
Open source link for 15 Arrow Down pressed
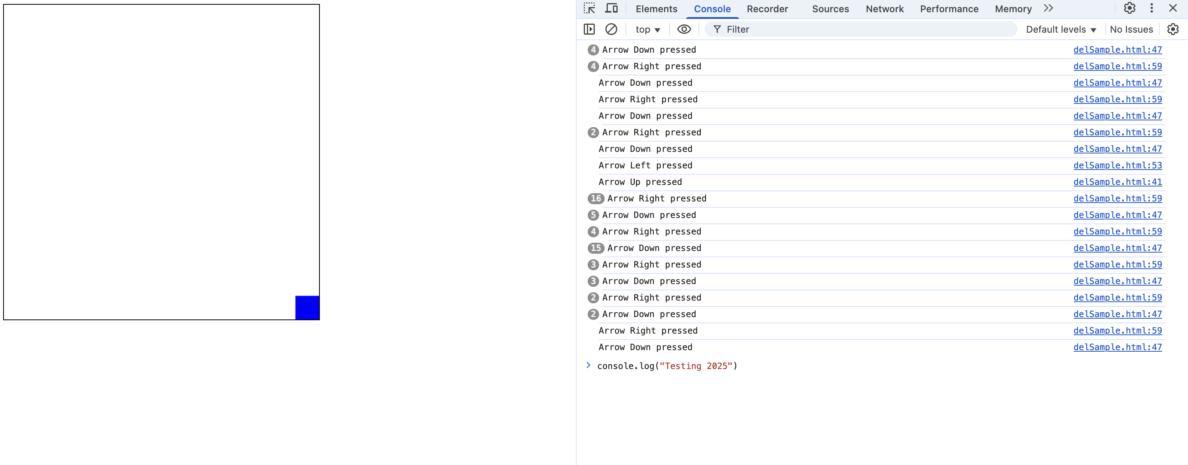(1117, 248)
